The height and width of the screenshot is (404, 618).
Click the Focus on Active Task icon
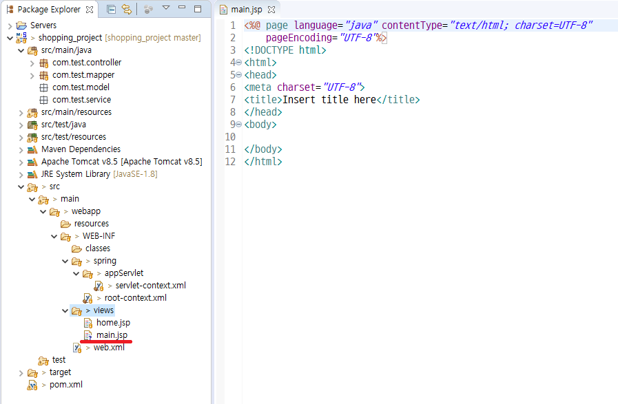click(148, 10)
